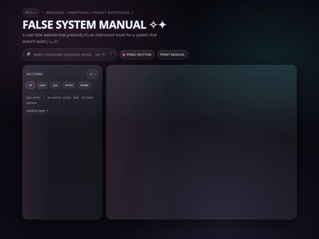Screen dimensions: 319x239
Task: Select the 'all' section filter
Action: point(30,85)
